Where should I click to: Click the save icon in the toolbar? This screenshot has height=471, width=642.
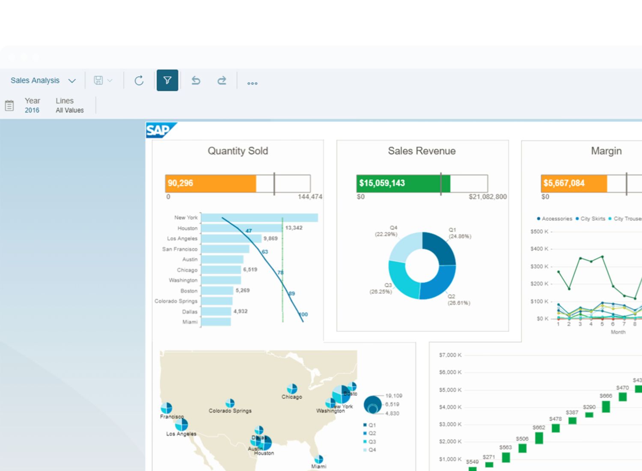[x=98, y=80]
